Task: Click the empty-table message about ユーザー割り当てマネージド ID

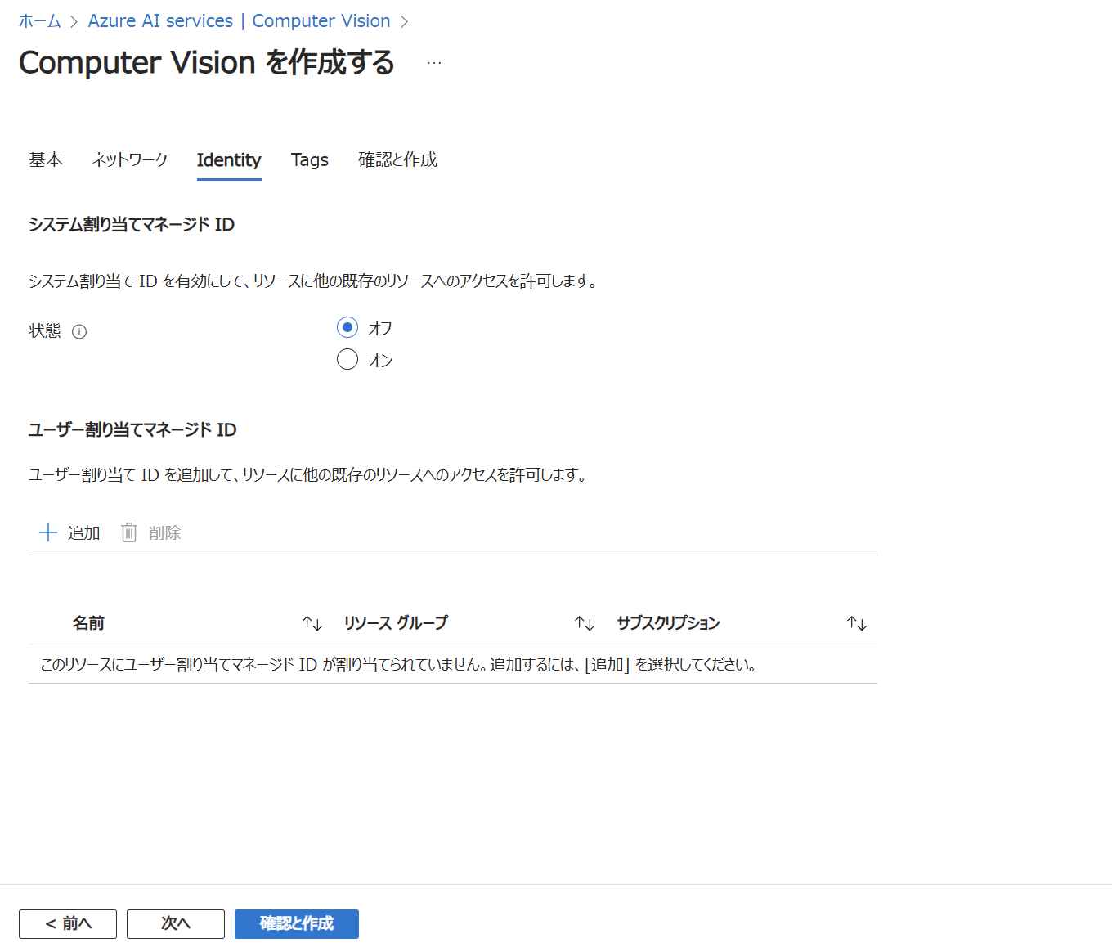Action: click(398, 664)
